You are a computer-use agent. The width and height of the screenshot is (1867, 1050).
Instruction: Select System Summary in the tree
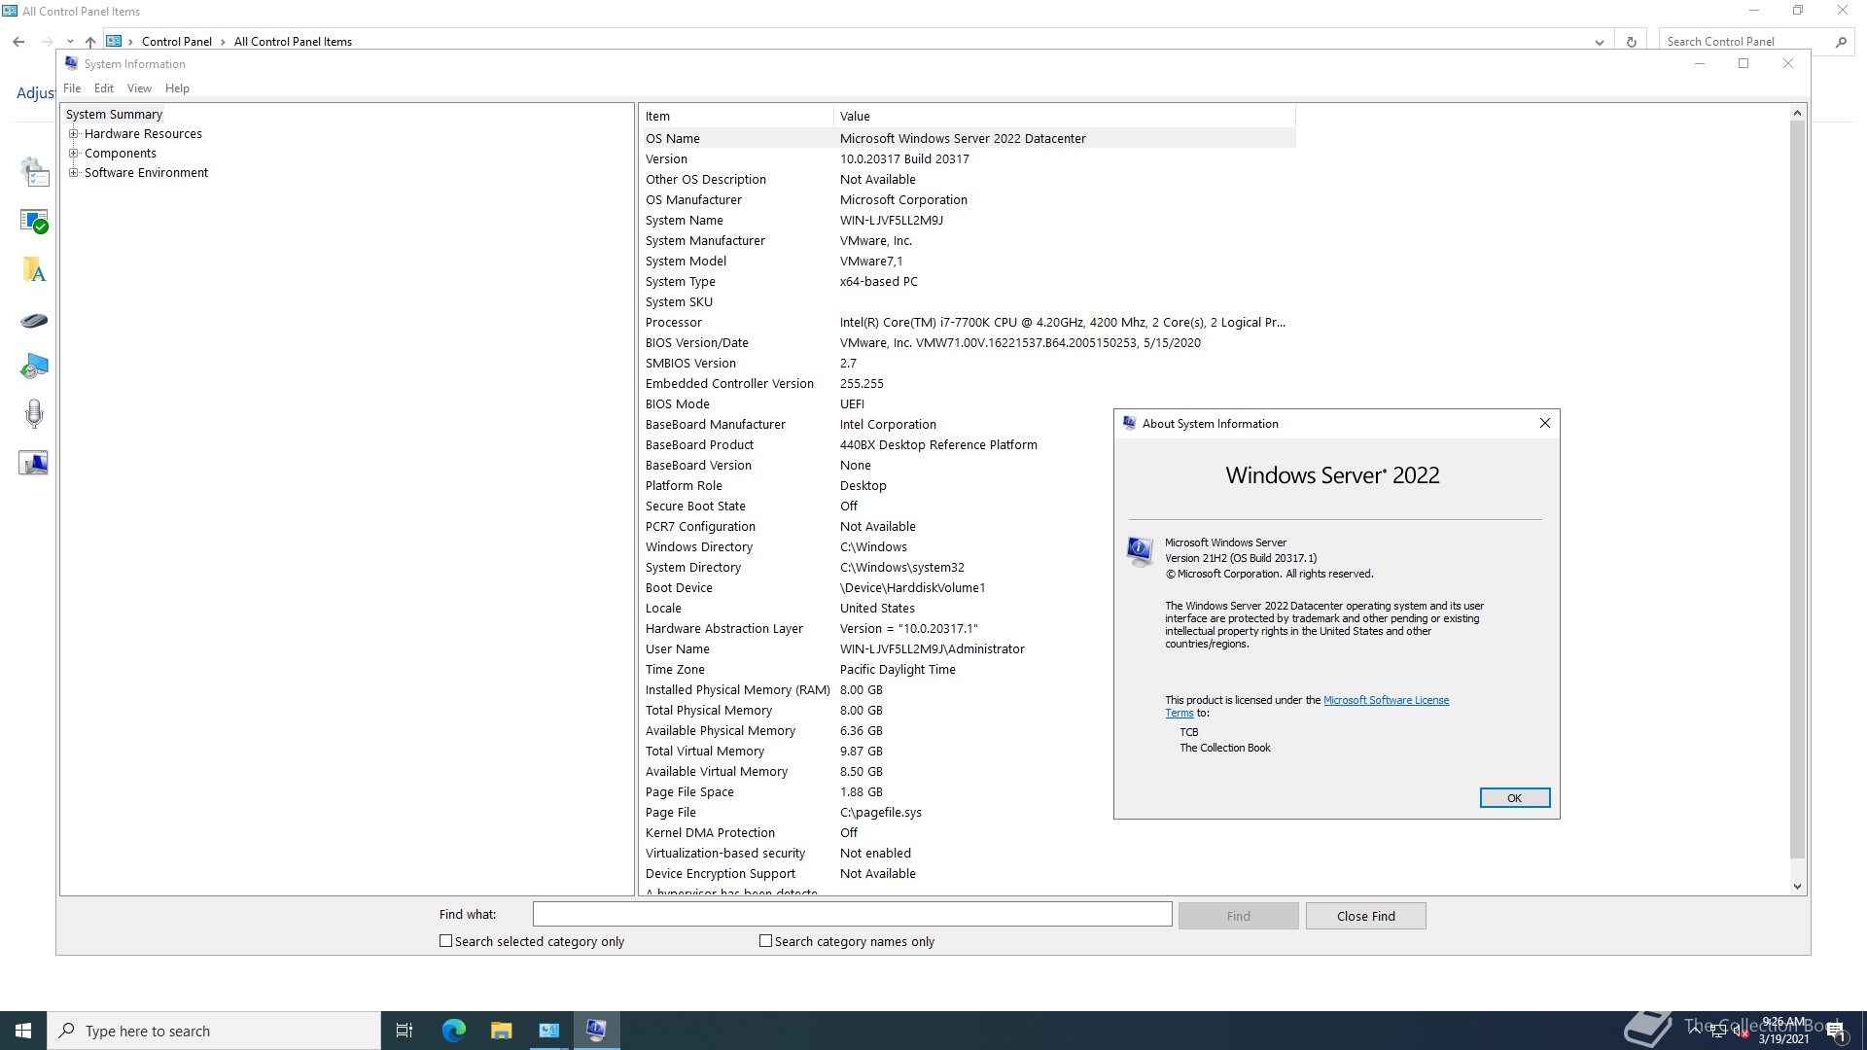114,115
